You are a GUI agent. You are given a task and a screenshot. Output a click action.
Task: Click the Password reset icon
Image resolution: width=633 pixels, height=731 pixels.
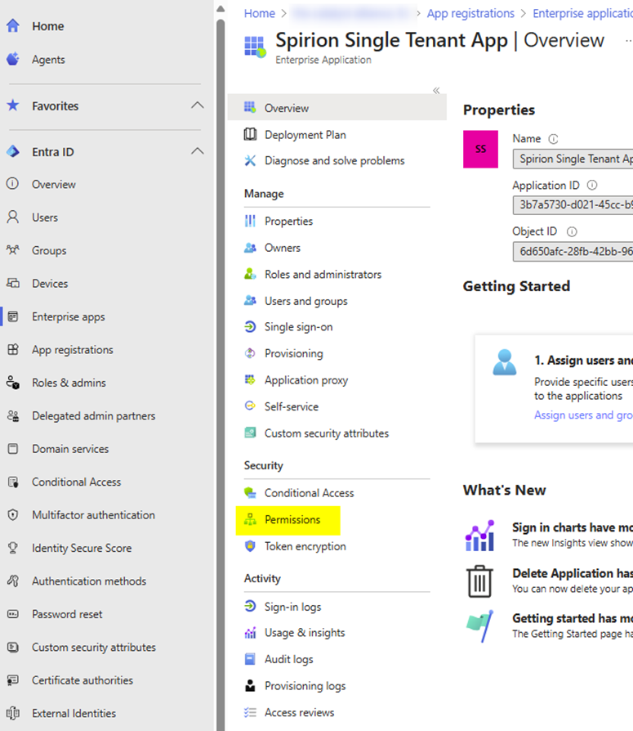click(x=13, y=614)
